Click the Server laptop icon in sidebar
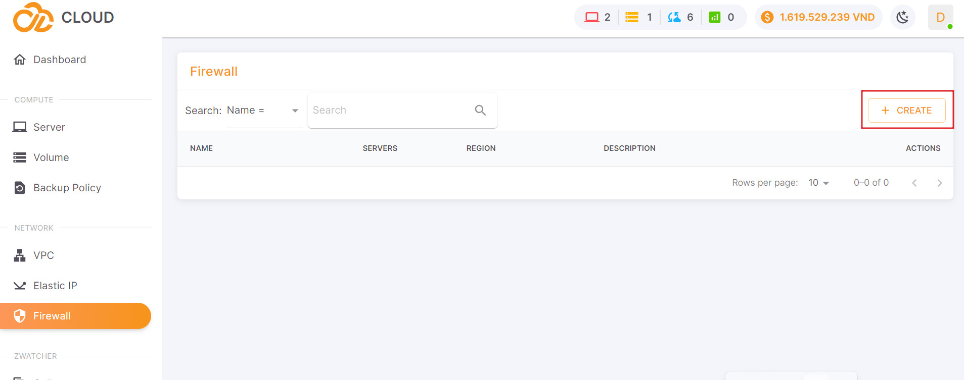The height and width of the screenshot is (380, 964). pos(20,127)
